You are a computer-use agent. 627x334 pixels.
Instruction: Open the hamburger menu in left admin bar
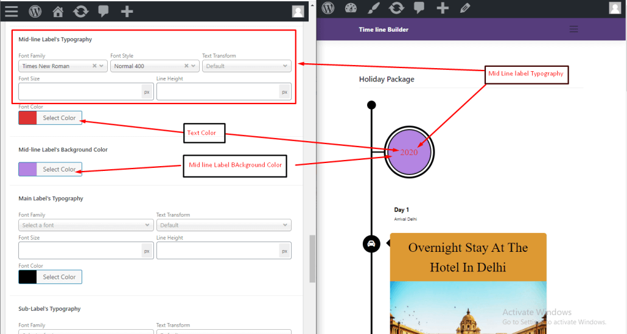coord(12,11)
